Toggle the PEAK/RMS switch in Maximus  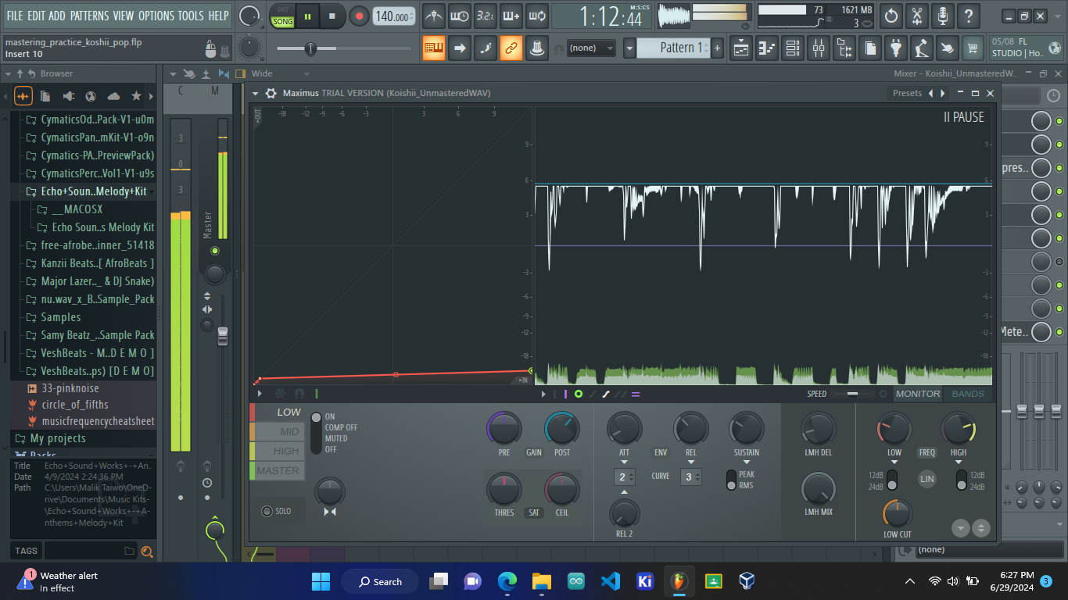point(732,480)
